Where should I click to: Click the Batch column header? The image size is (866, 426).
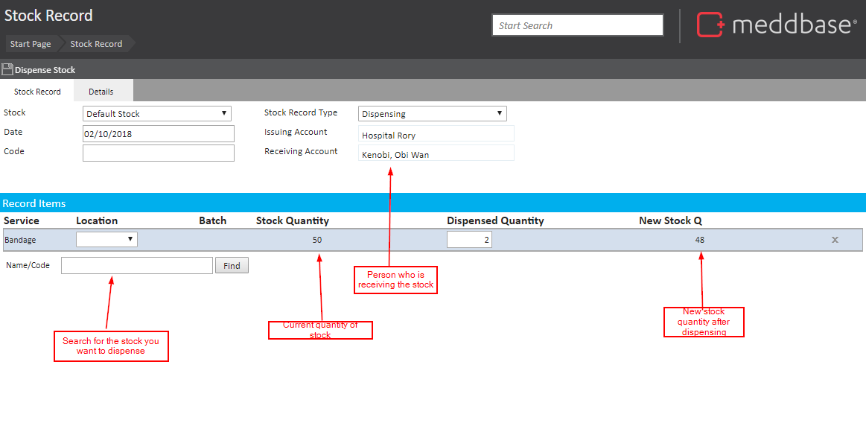coord(213,221)
